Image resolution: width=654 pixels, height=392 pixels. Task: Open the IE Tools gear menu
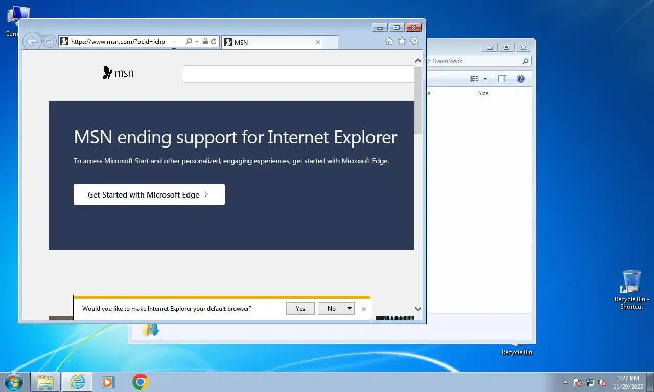click(414, 41)
